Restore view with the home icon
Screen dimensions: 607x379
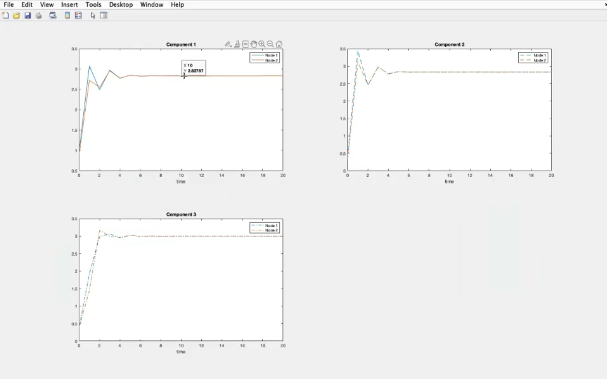point(279,44)
